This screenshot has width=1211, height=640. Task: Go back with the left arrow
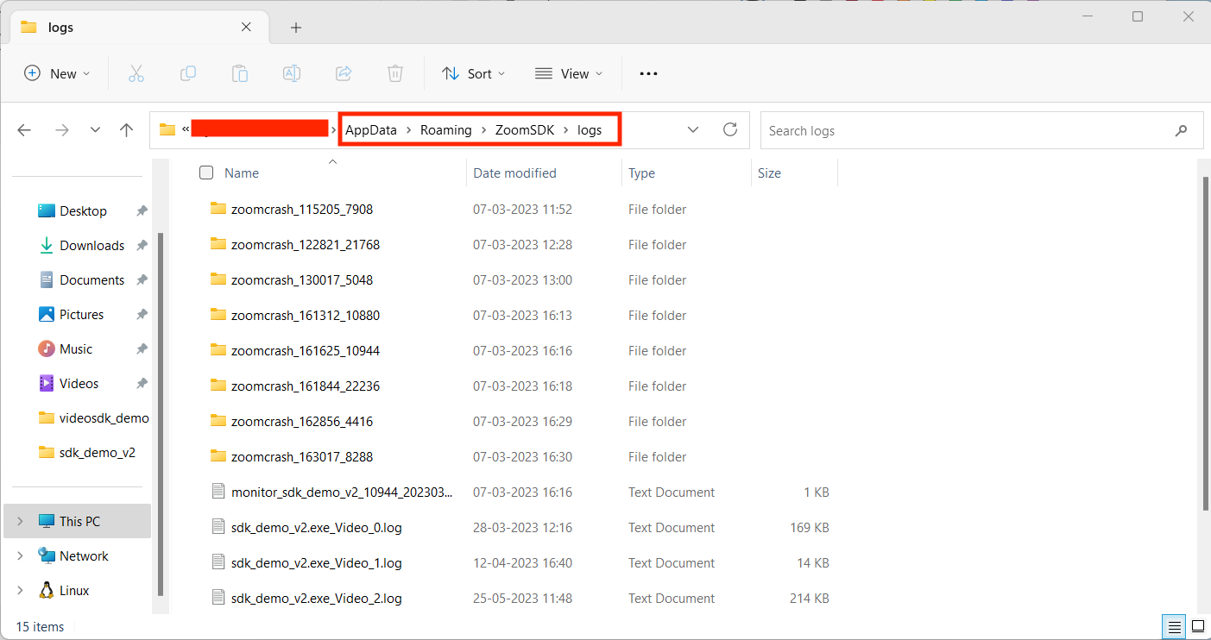(24, 130)
